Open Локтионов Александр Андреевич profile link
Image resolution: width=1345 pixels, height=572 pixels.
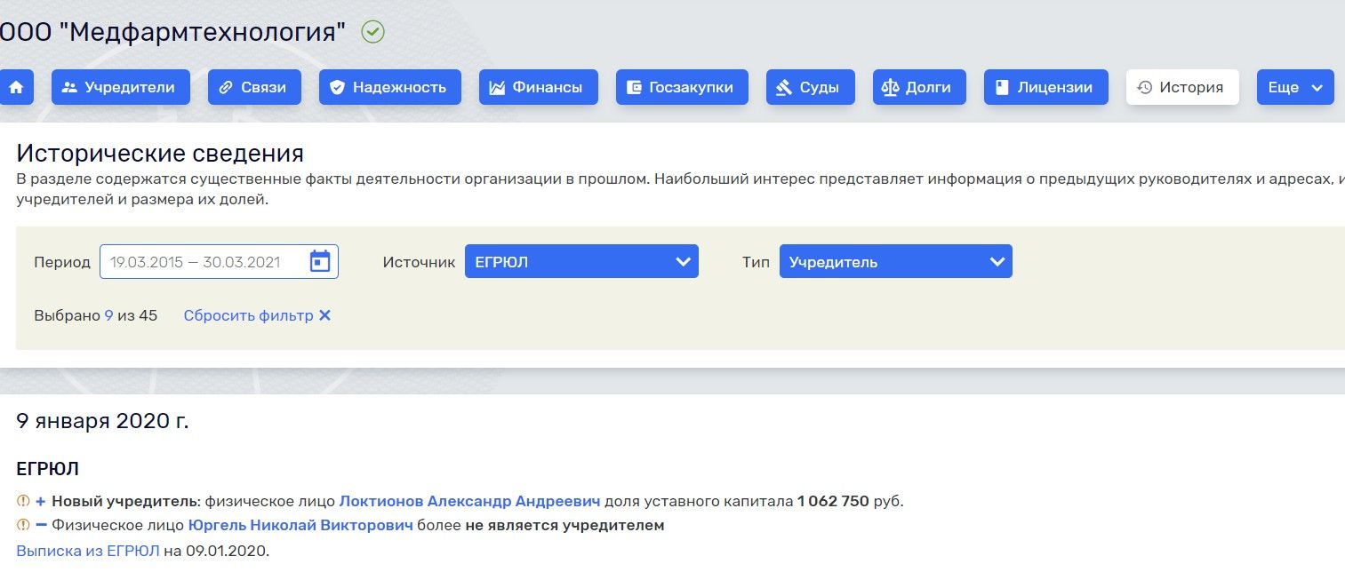click(x=469, y=501)
